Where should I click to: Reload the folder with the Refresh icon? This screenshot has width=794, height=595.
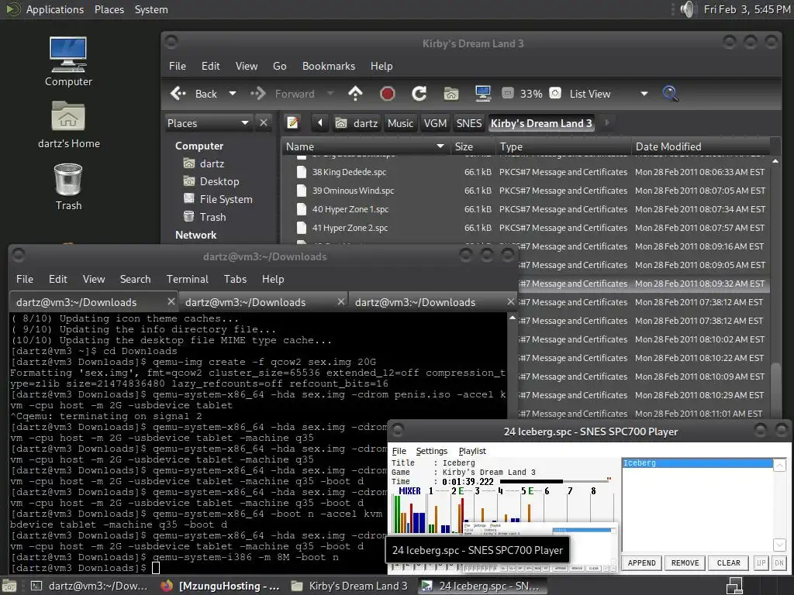point(419,94)
